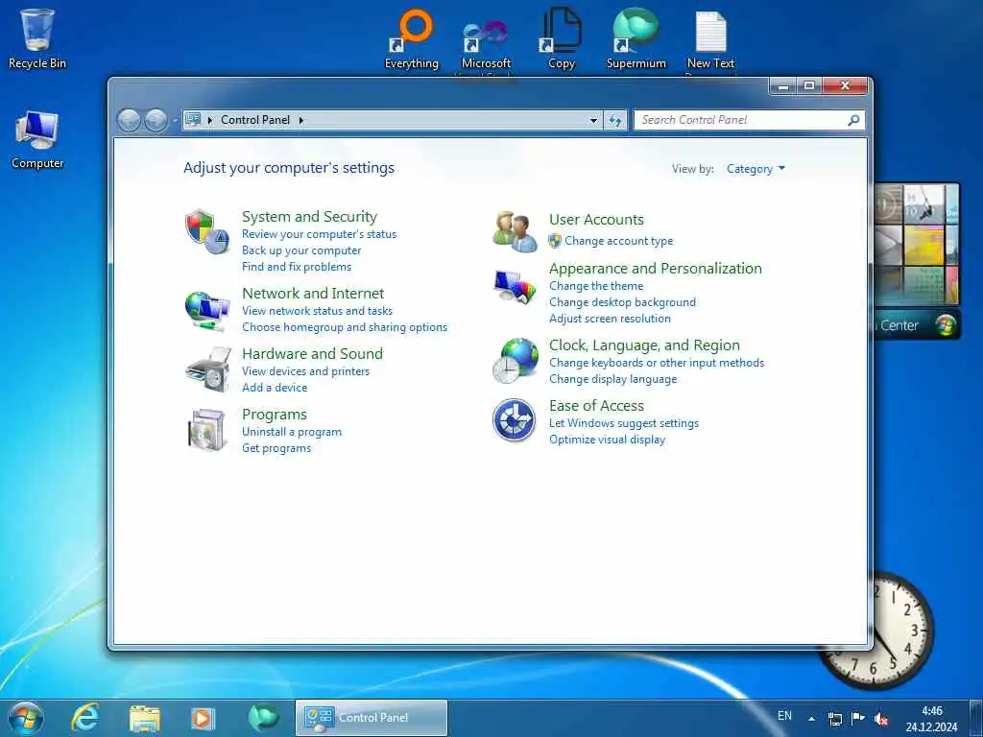
Task: Open the Programs box icon
Action: 207,430
